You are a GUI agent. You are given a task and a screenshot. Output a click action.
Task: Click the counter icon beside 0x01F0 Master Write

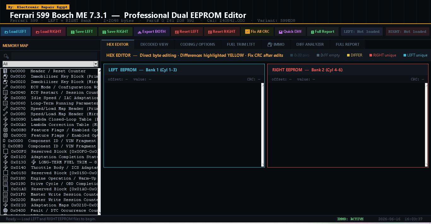pyautogui.click(x=5, y=194)
